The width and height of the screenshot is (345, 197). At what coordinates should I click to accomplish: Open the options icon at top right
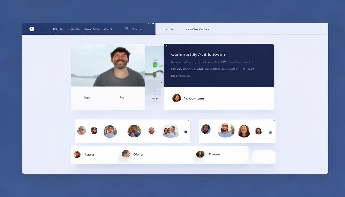pos(320,29)
